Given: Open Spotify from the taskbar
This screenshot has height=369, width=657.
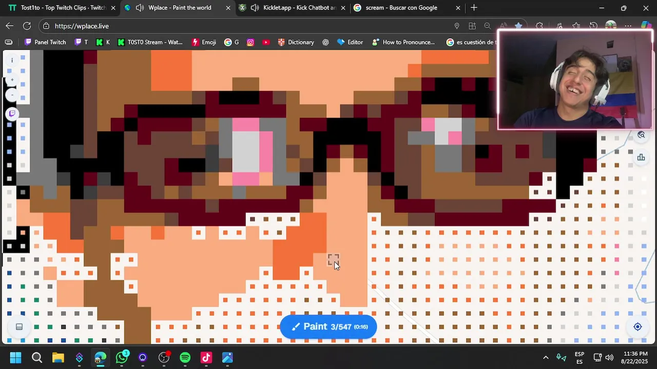Looking at the screenshot, I should tap(185, 358).
